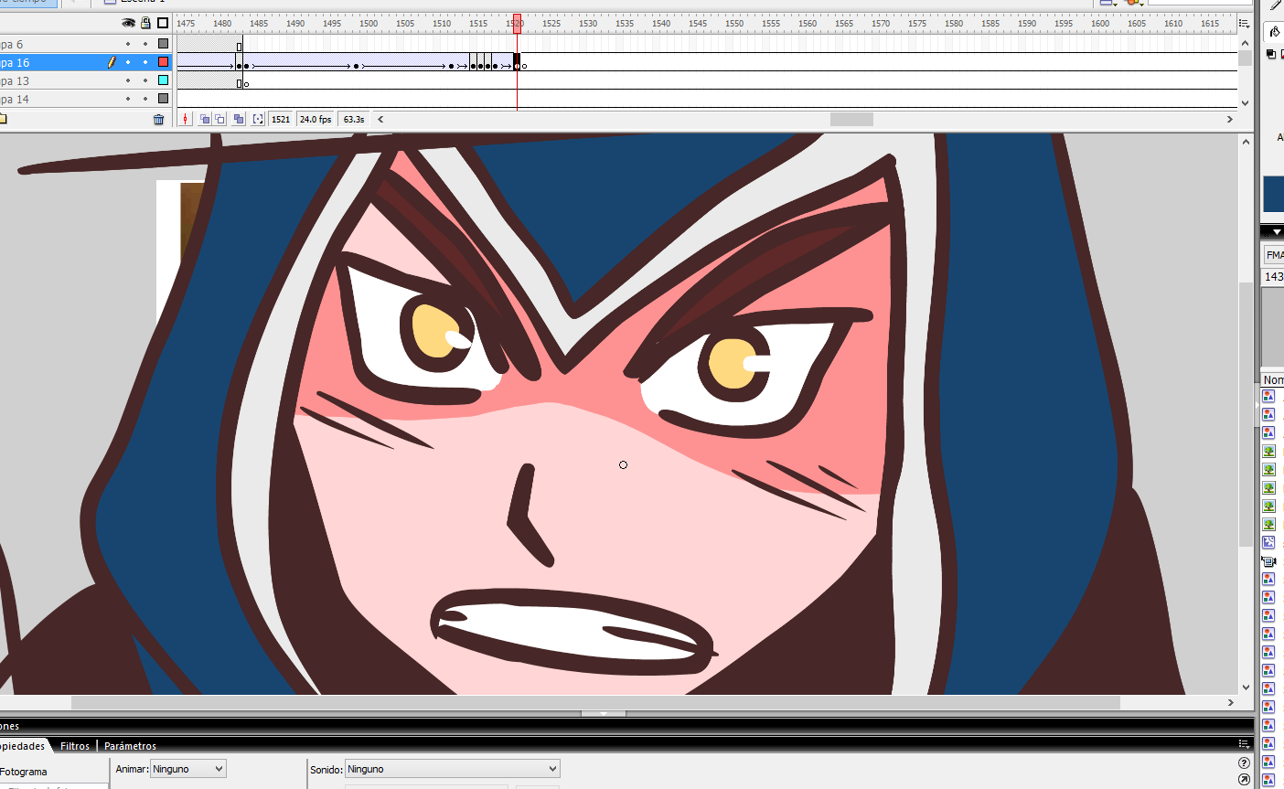
Task: Click the timeline scroll left arrow
Action: pos(380,119)
